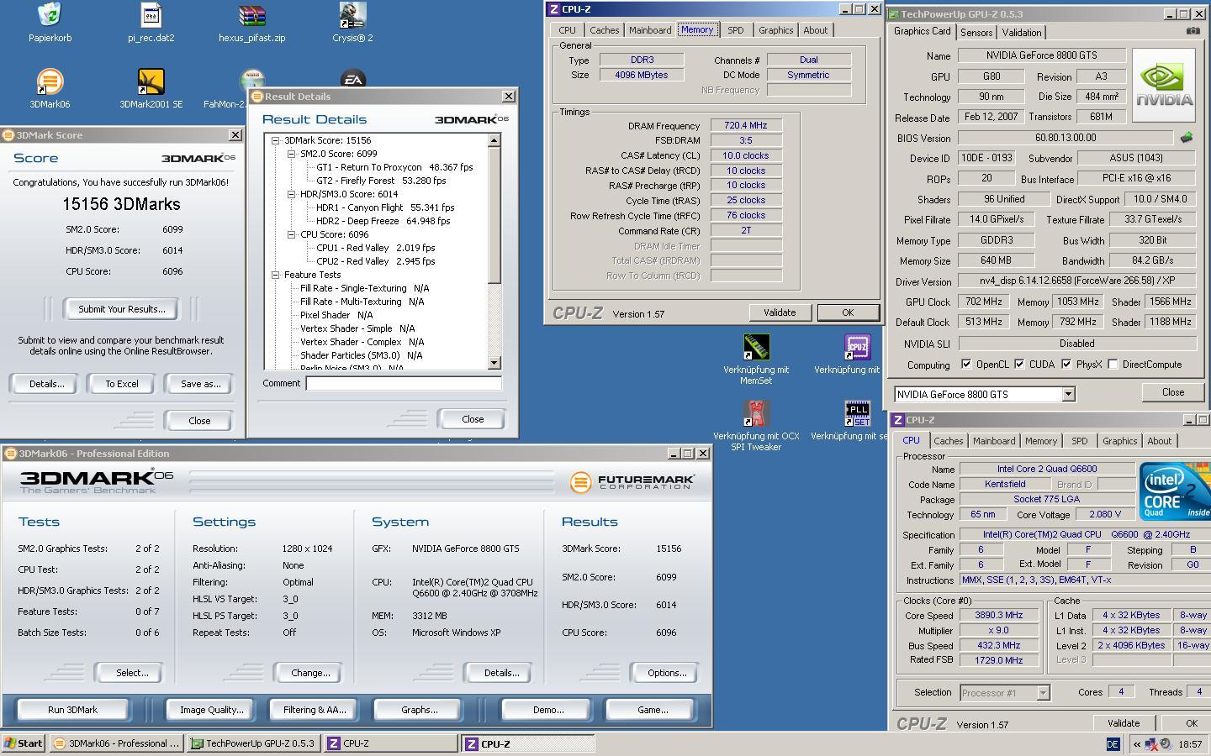Viewport: 1211px width, 756px height.
Task: Open hexus_pifast.zip archive icon
Action: click(251, 15)
